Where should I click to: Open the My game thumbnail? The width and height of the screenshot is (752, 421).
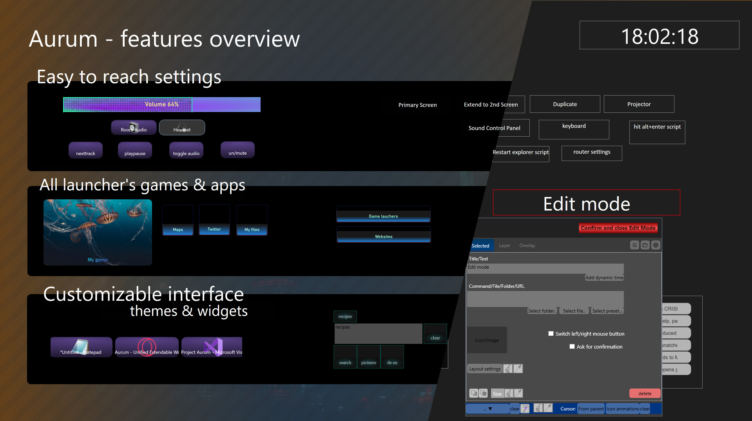point(98,232)
